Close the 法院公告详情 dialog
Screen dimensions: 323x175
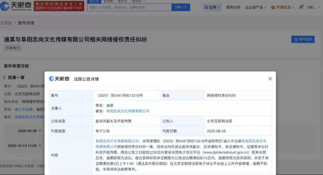(x=270, y=79)
